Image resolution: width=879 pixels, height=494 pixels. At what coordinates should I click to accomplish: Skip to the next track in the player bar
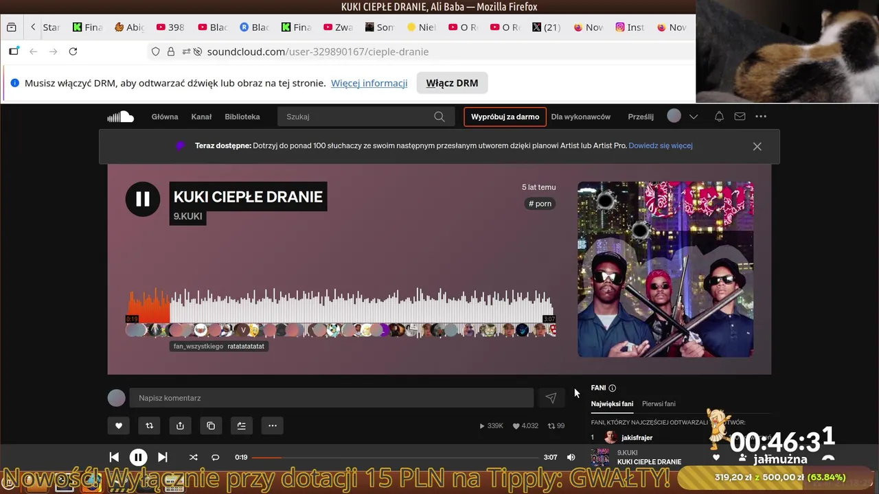pos(162,457)
